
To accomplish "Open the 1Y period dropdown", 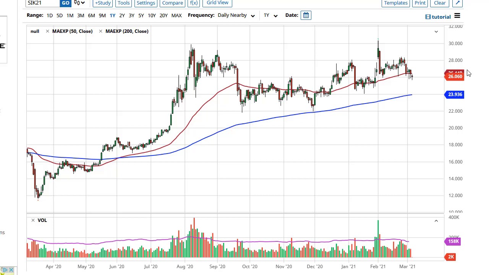I will pyautogui.click(x=270, y=15).
